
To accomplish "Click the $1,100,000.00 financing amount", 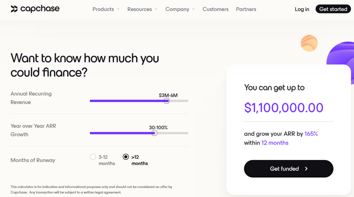I will [283, 107].
